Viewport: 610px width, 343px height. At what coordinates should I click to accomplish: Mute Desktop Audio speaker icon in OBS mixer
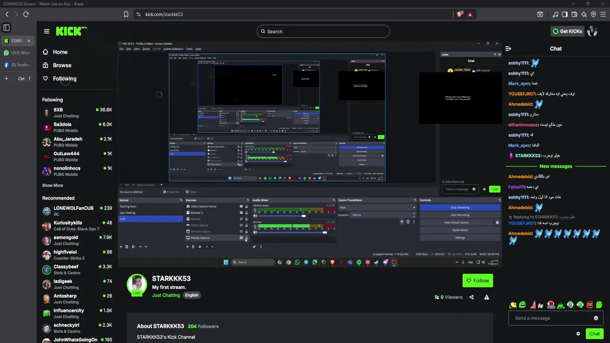pyautogui.click(x=254, y=216)
